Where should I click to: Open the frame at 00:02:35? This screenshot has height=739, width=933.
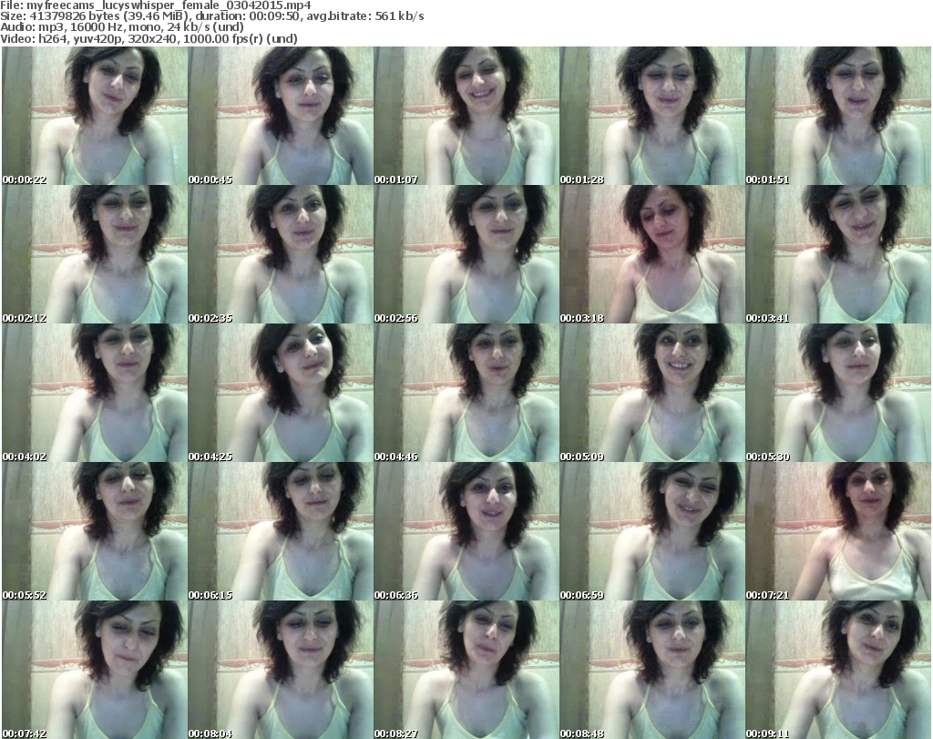[281, 254]
